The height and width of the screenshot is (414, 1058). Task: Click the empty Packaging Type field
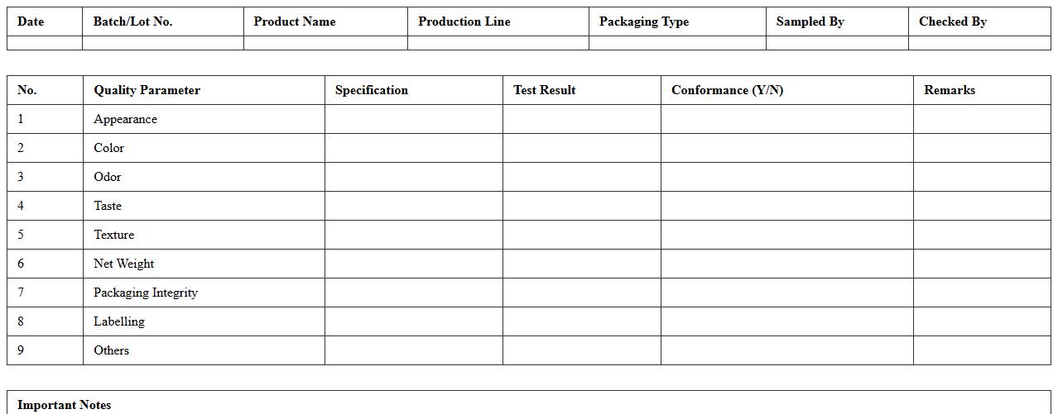click(677, 43)
